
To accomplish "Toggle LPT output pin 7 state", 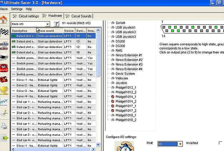I will coord(198,27).
